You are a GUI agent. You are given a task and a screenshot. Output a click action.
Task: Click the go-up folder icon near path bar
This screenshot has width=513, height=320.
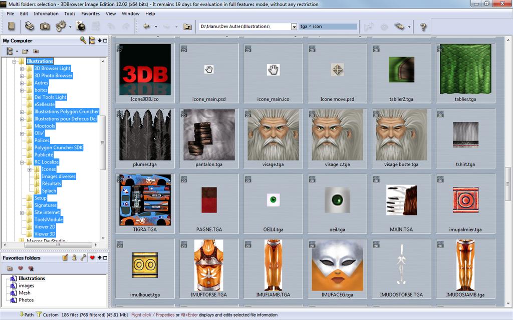(188, 26)
